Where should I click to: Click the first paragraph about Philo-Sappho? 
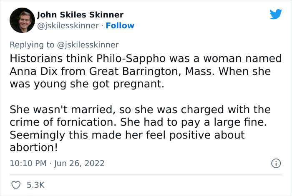(x=142, y=71)
